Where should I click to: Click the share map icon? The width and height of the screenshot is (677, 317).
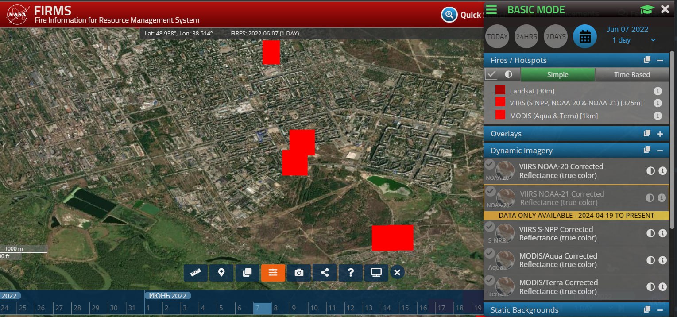coord(325,273)
